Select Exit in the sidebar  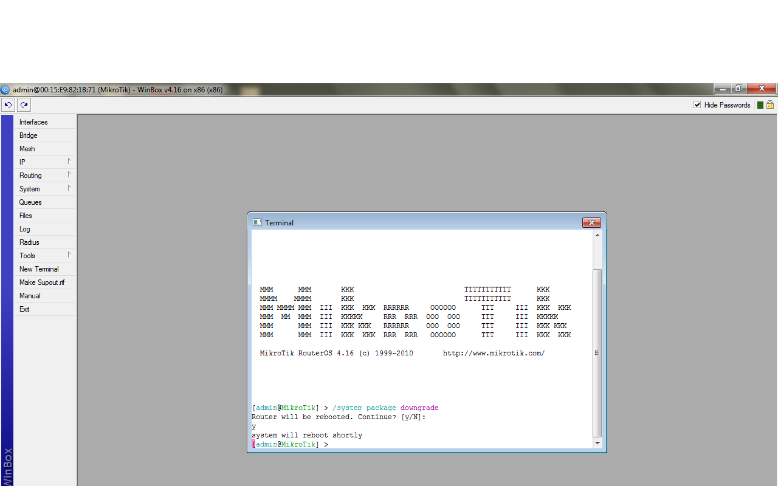point(46,309)
